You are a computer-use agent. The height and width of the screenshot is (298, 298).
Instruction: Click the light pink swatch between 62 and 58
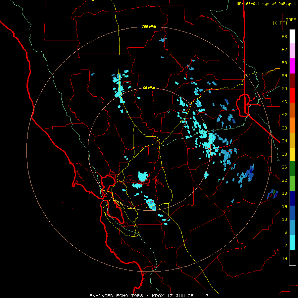coord(292,51)
